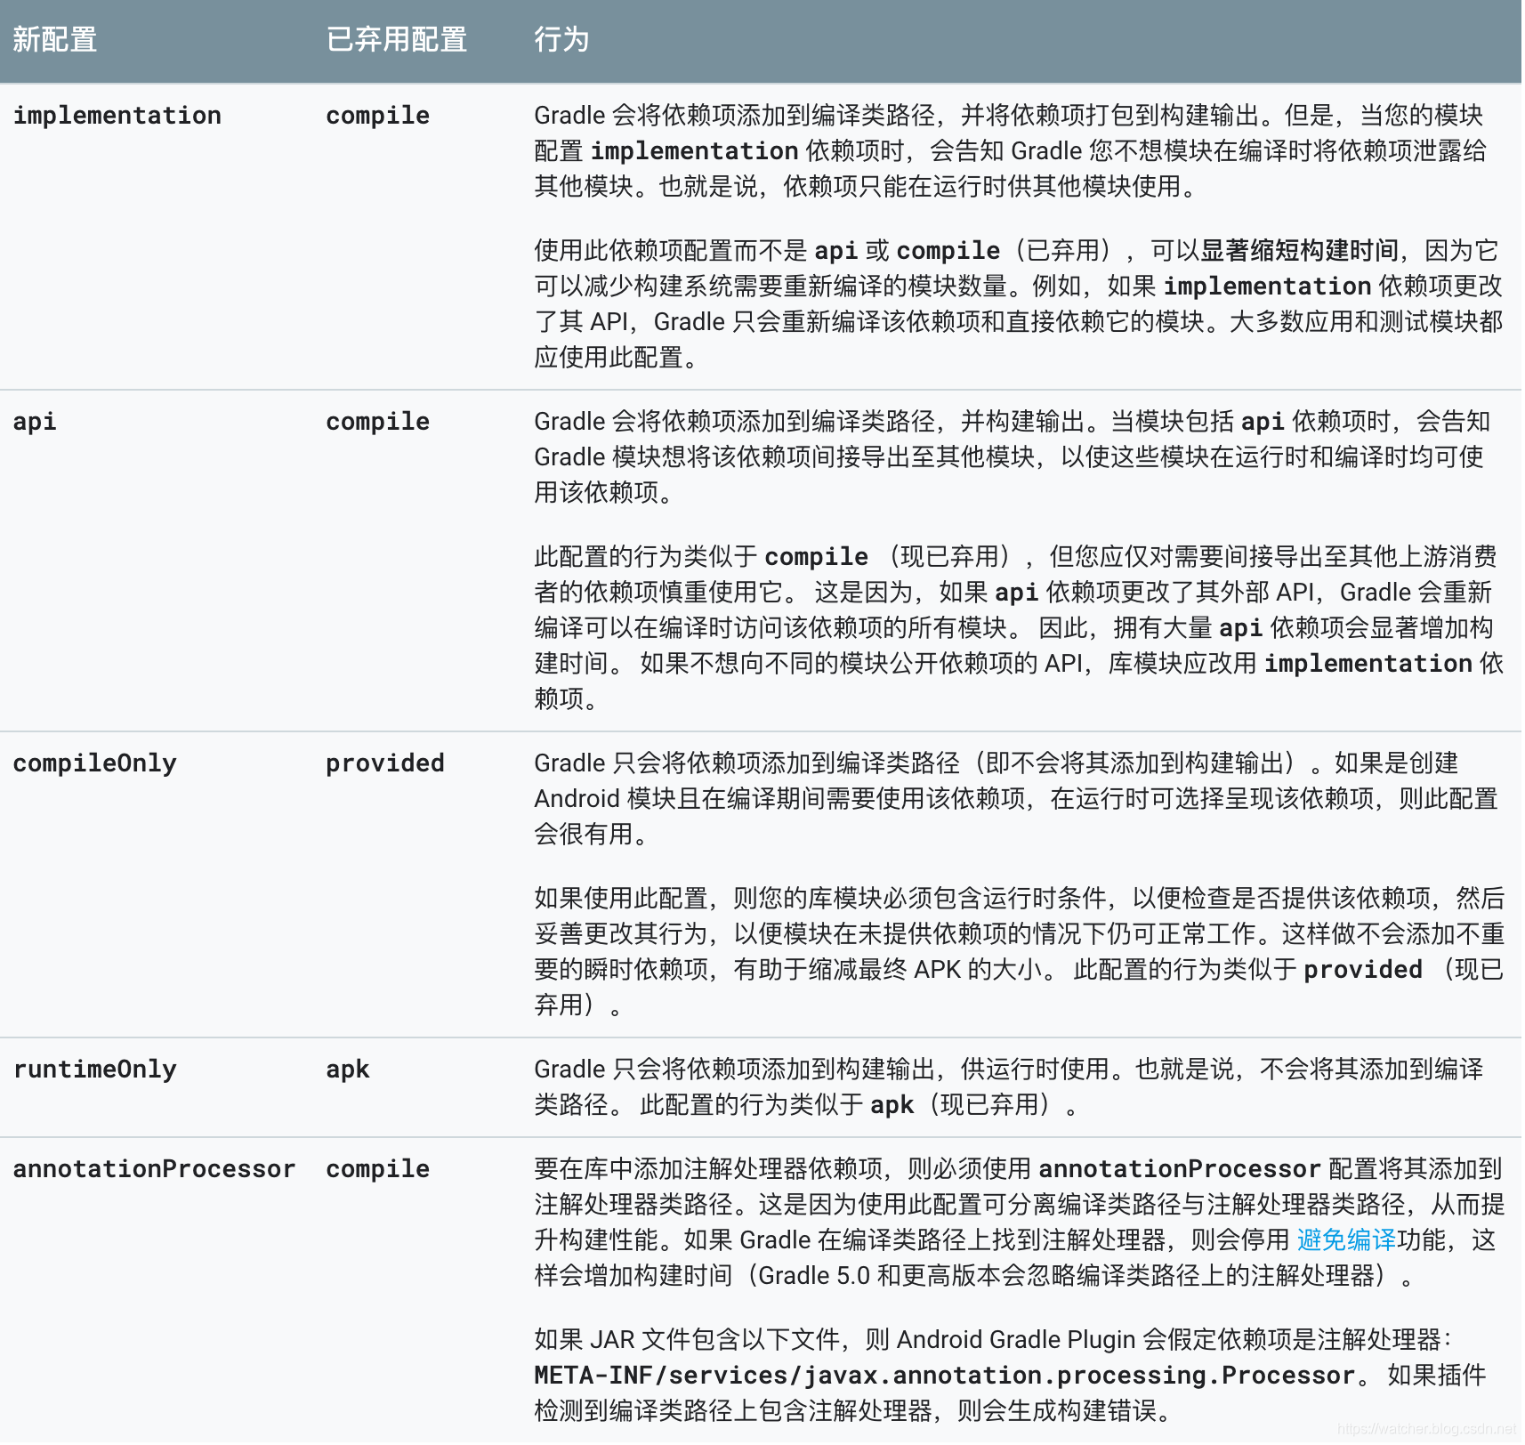Select compile in the api row
The image size is (1525, 1445).
click(x=377, y=422)
